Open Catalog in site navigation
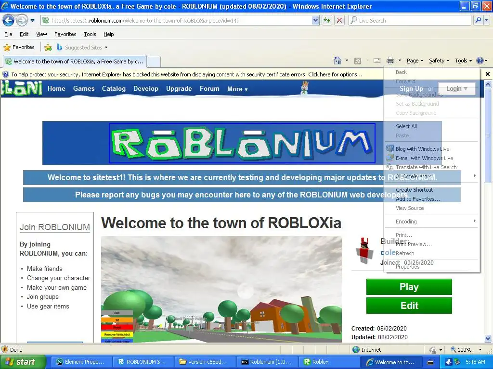This screenshot has height=369, width=493. (114, 89)
